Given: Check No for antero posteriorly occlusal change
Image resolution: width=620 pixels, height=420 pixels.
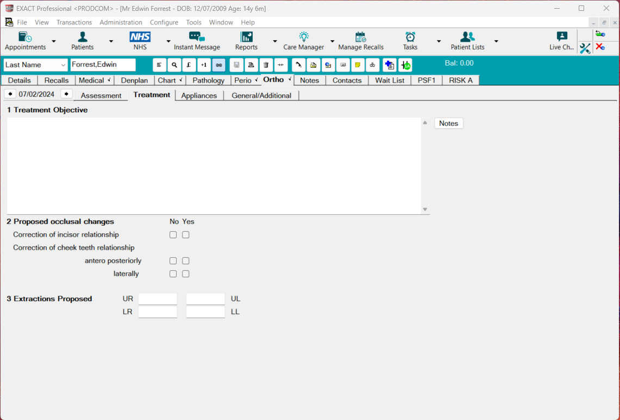Looking at the screenshot, I should point(173,260).
